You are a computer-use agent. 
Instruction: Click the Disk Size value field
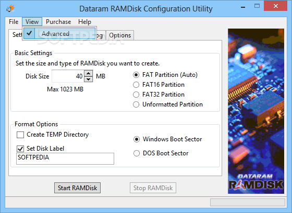tap(68, 76)
